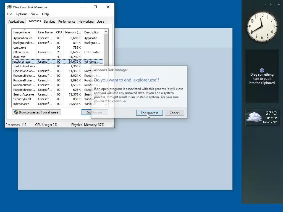Viewport: 283px width, 212px height.
Task: Sort by User Name column header
Action: click(x=45, y=32)
